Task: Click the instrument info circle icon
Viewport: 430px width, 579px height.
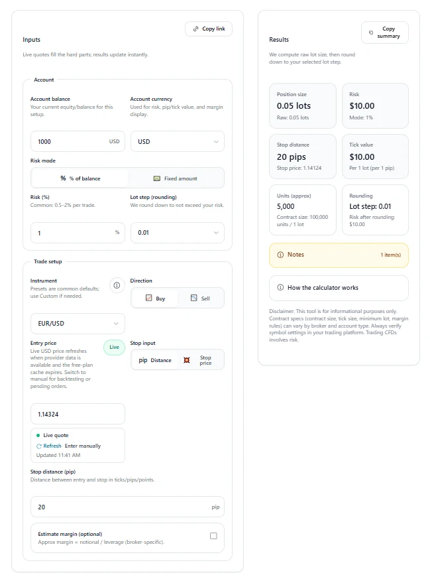Action: pyautogui.click(x=117, y=285)
